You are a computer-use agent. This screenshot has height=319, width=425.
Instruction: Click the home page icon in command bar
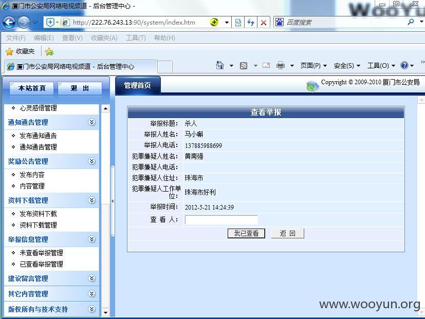(x=220, y=65)
